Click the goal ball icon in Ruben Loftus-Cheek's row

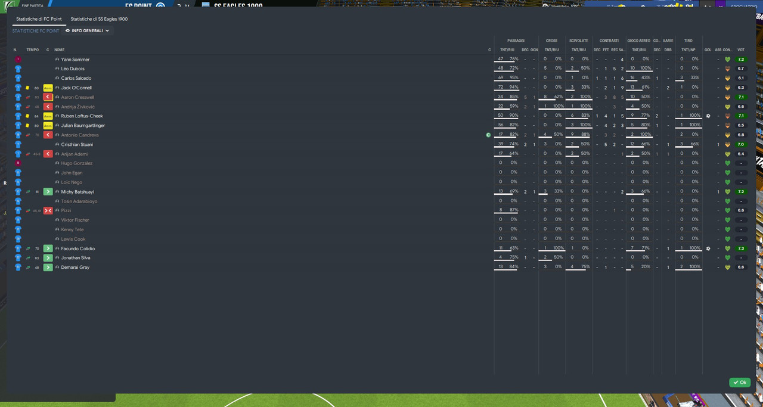(x=708, y=116)
